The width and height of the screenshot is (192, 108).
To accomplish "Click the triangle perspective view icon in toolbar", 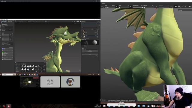I will click(176, 6).
